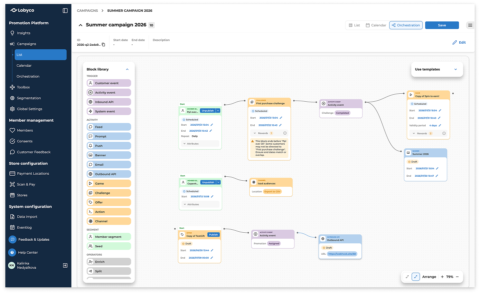Screen dimensions: 480x294
Task: Edit start date of First purchase challenge
Action: 281,118
